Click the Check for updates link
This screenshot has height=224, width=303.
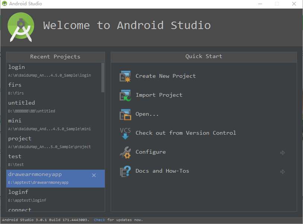100,220
